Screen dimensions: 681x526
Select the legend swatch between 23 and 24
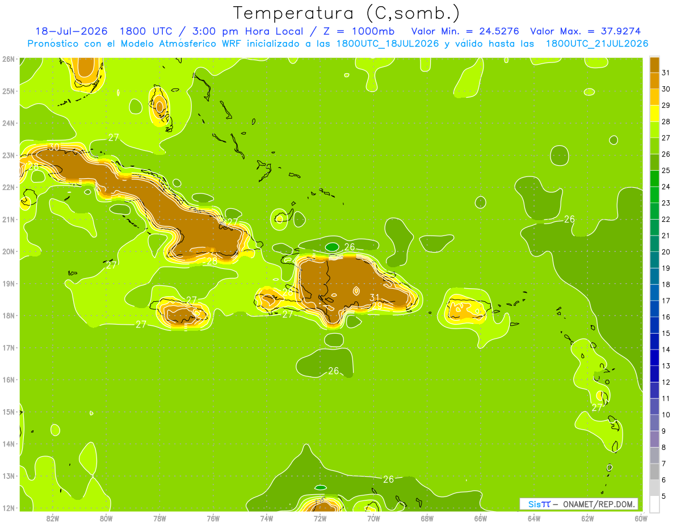pyautogui.click(x=654, y=195)
